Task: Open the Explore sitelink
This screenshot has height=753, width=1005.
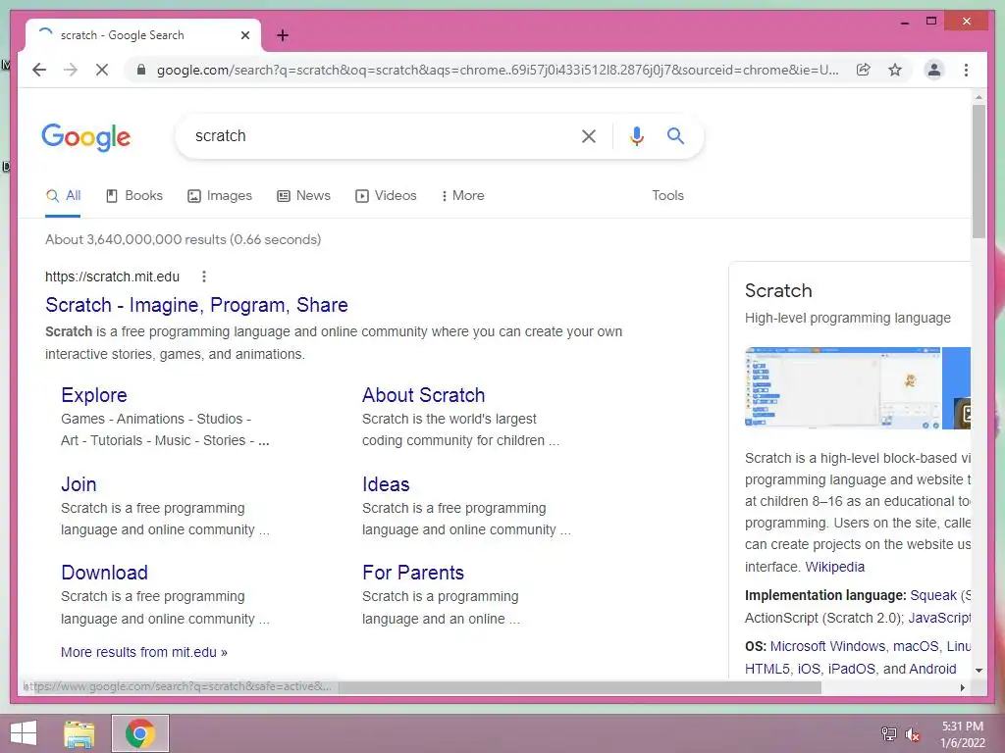Action: click(94, 395)
